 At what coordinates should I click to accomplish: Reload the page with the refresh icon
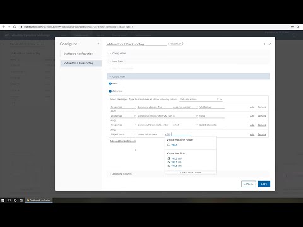15,26
